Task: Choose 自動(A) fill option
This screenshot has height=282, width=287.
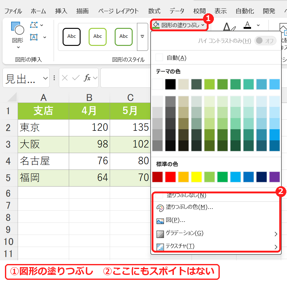Action: coord(216,58)
